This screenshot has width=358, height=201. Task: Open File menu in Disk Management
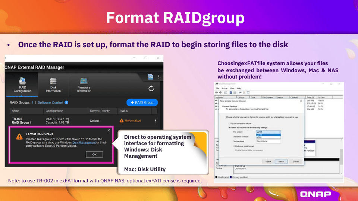point(217,89)
